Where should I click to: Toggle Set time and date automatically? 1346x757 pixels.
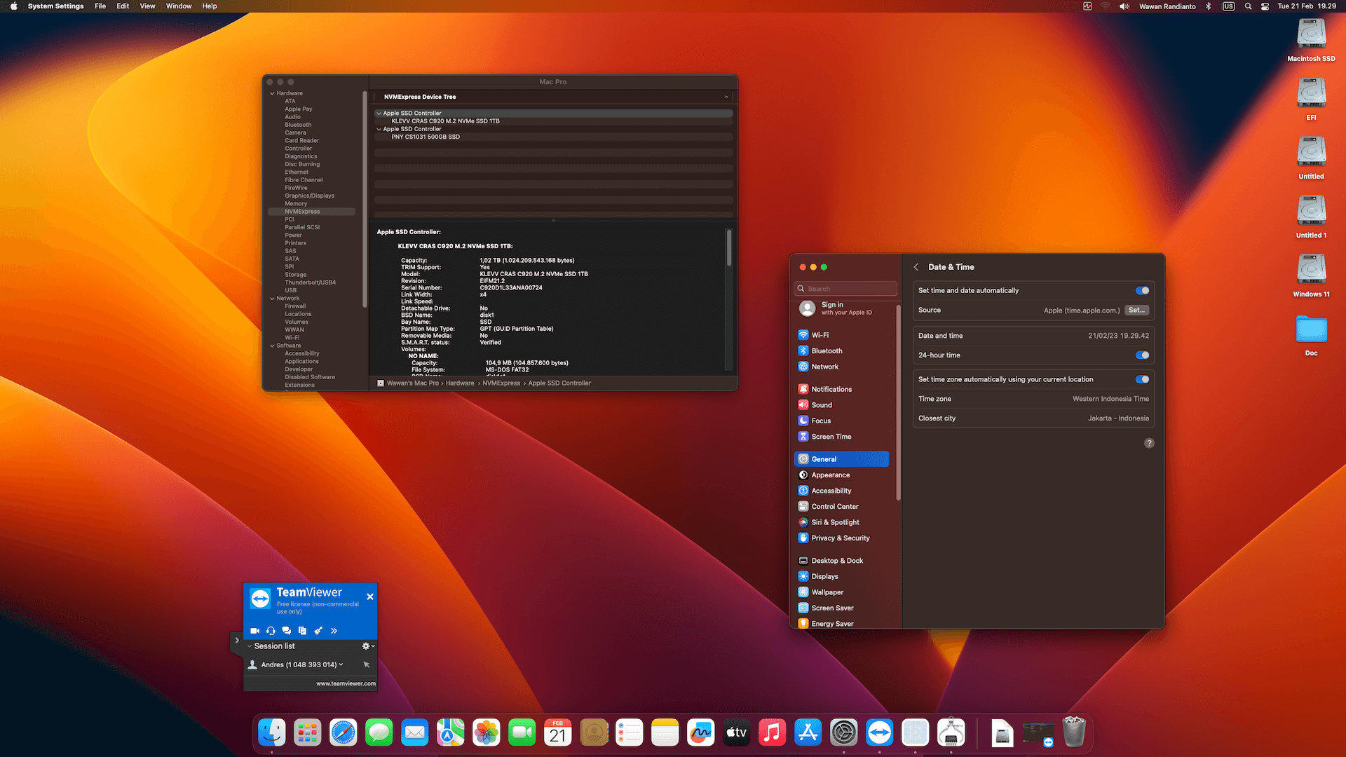coord(1142,290)
